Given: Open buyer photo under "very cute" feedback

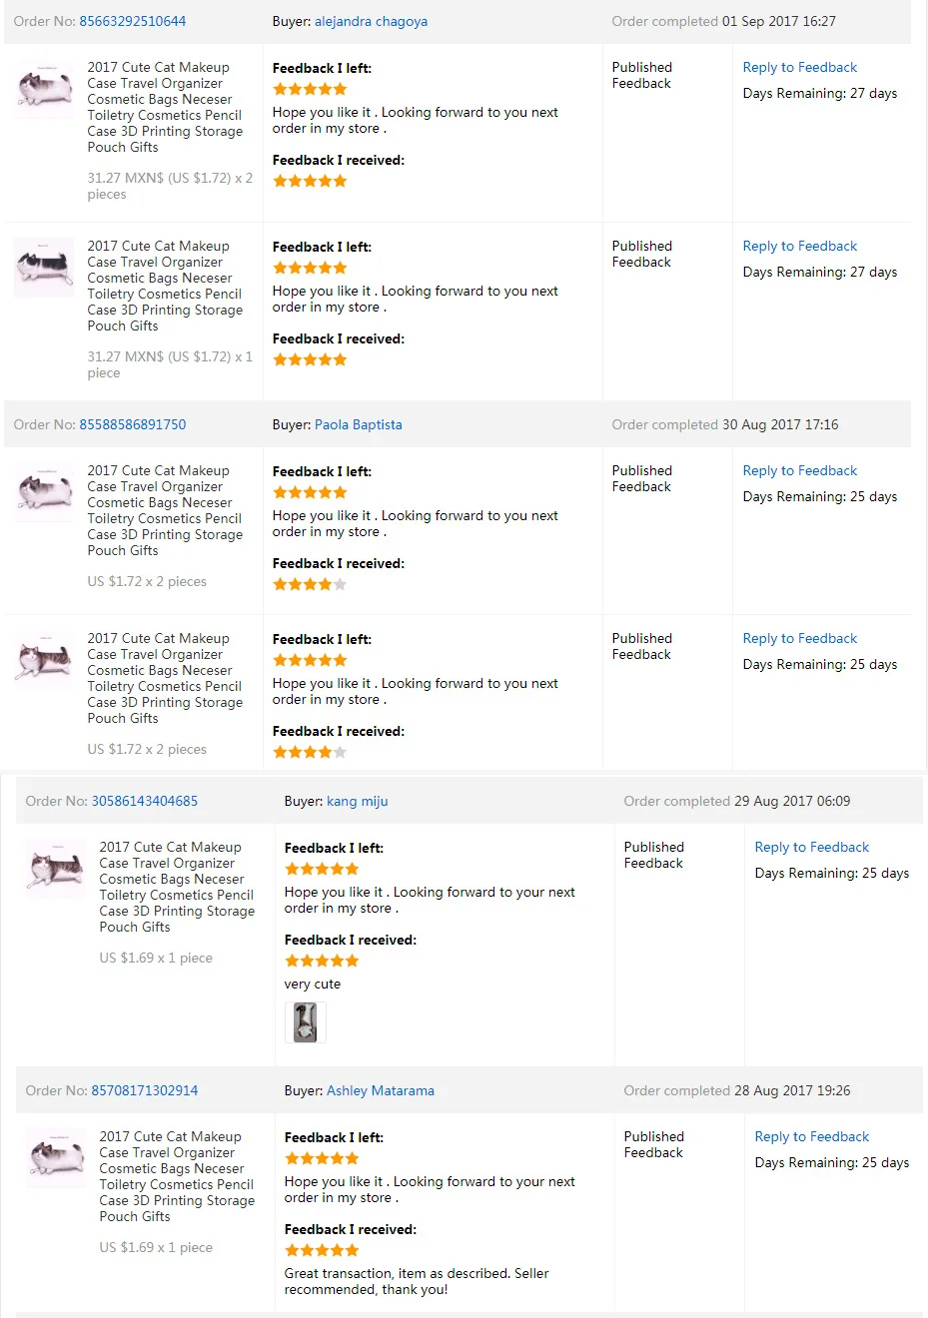Looking at the screenshot, I should 306,1022.
